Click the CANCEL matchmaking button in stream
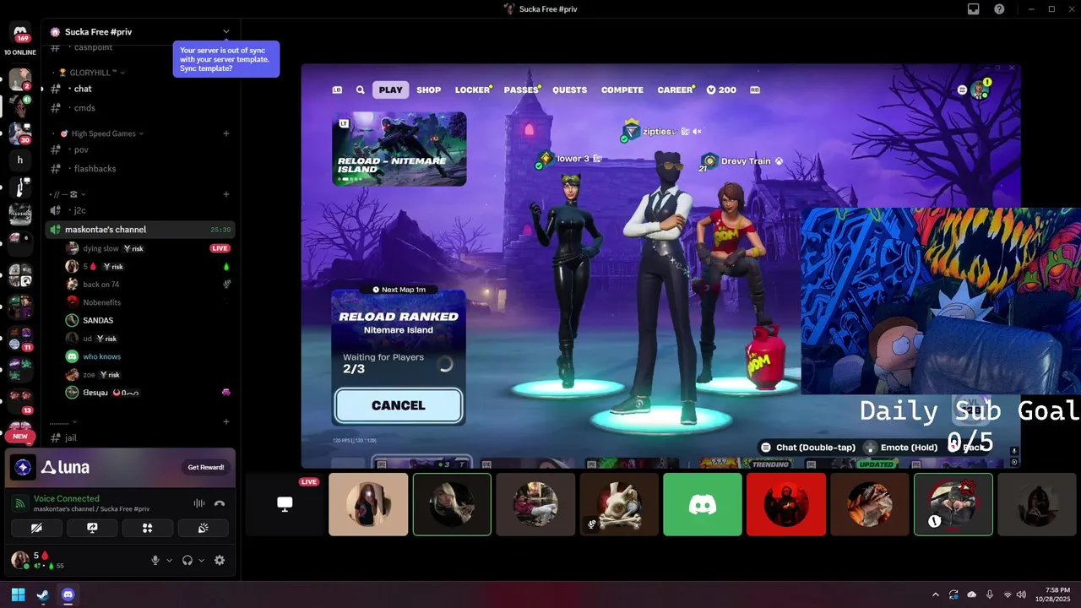1081x608 pixels. pos(399,405)
